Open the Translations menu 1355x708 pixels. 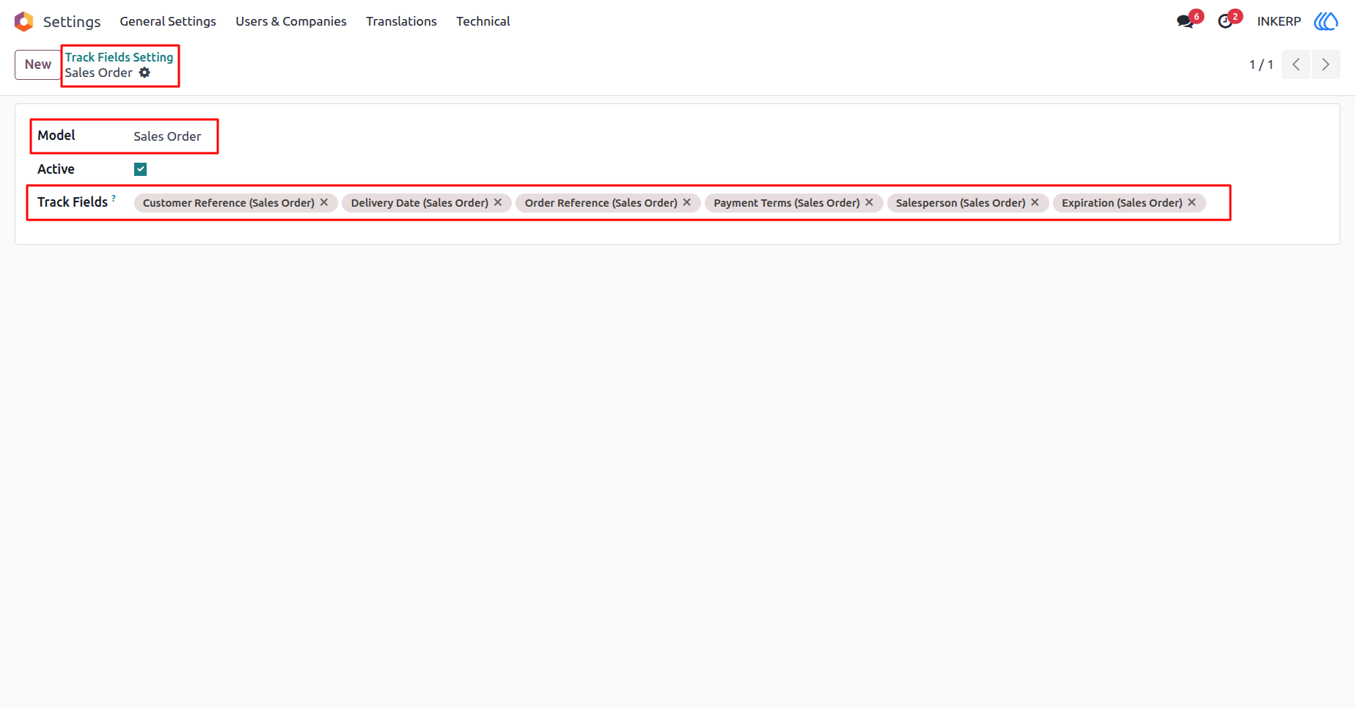click(401, 21)
